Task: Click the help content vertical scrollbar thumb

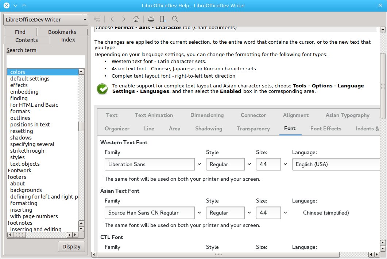Action: click(x=383, y=86)
